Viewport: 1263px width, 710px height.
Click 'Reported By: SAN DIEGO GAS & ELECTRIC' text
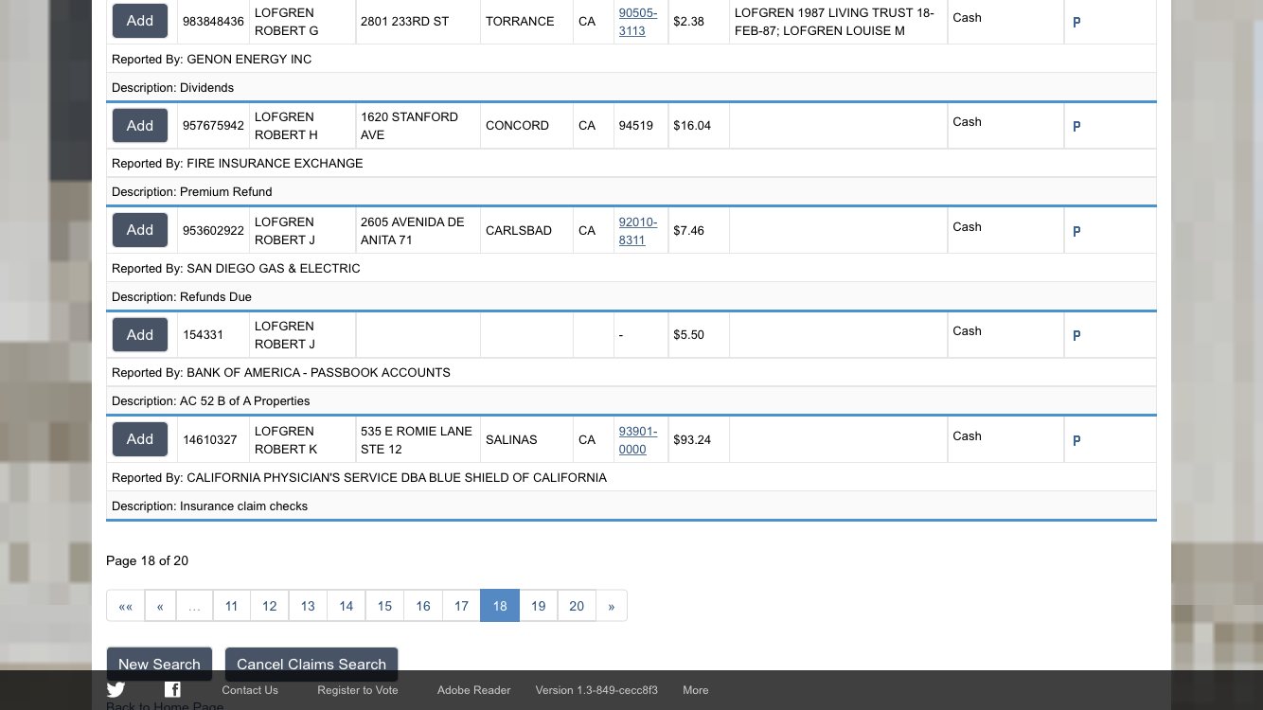236,268
